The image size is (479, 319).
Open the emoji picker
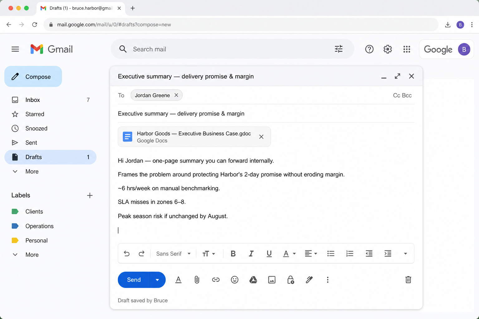click(x=235, y=280)
